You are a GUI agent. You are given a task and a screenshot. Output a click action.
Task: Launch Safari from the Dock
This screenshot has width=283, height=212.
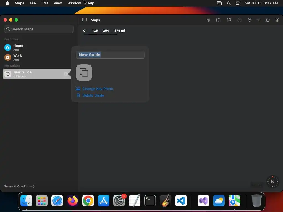pos(57,201)
